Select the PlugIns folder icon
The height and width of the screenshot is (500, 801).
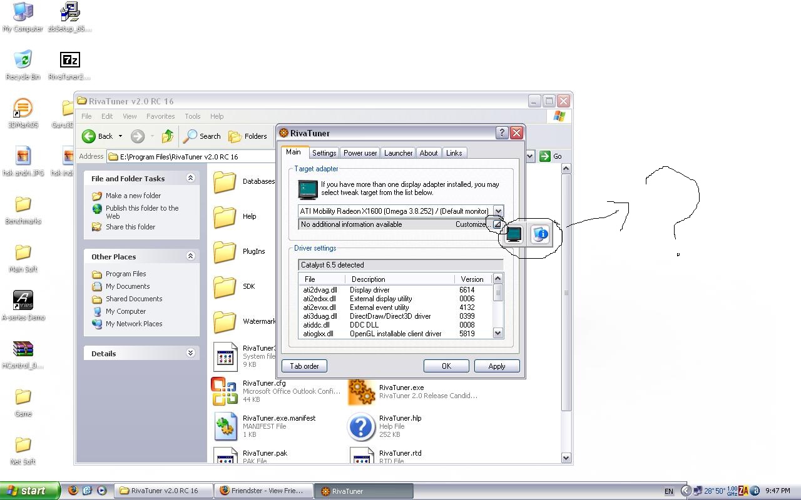pos(225,252)
